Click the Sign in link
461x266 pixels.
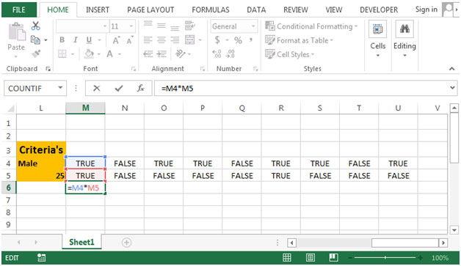(426, 10)
